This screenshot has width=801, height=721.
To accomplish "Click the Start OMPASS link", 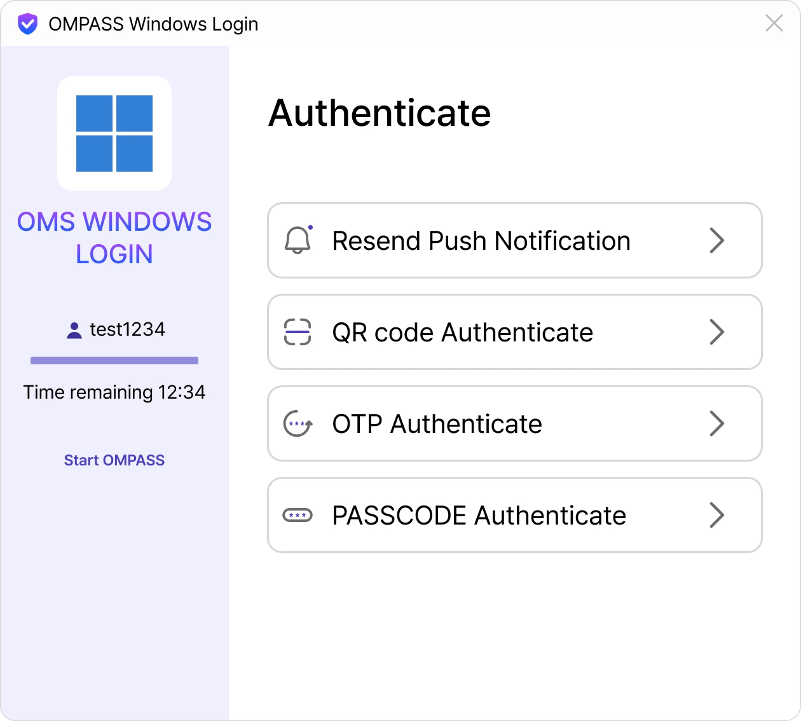I will click(x=114, y=460).
